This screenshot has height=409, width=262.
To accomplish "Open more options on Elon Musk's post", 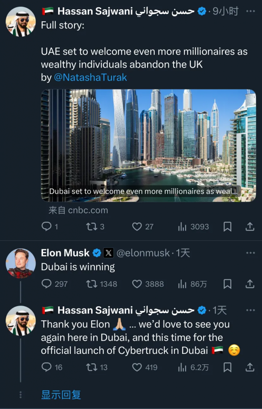I will pos(250,253).
